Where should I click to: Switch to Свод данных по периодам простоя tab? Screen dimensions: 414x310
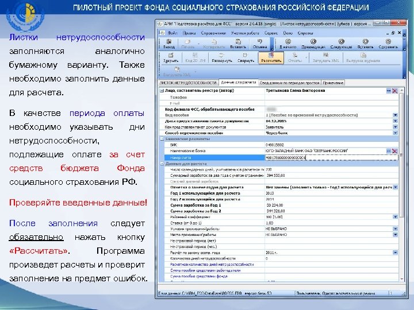click(x=289, y=83)
